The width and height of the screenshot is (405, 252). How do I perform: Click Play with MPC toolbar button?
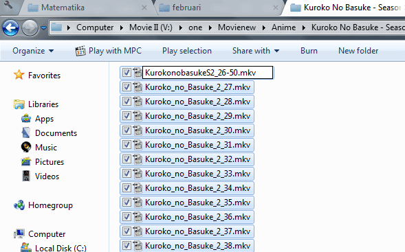click(109, 51)
